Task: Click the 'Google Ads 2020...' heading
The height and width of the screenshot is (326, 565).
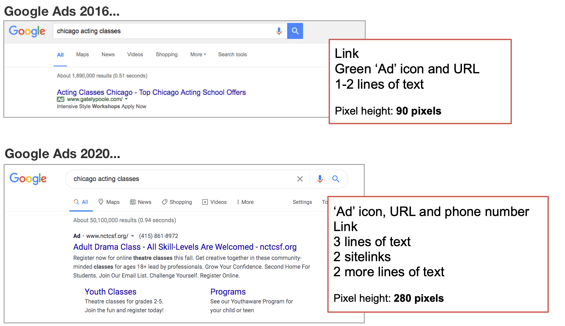Action: tap(62, 154)
